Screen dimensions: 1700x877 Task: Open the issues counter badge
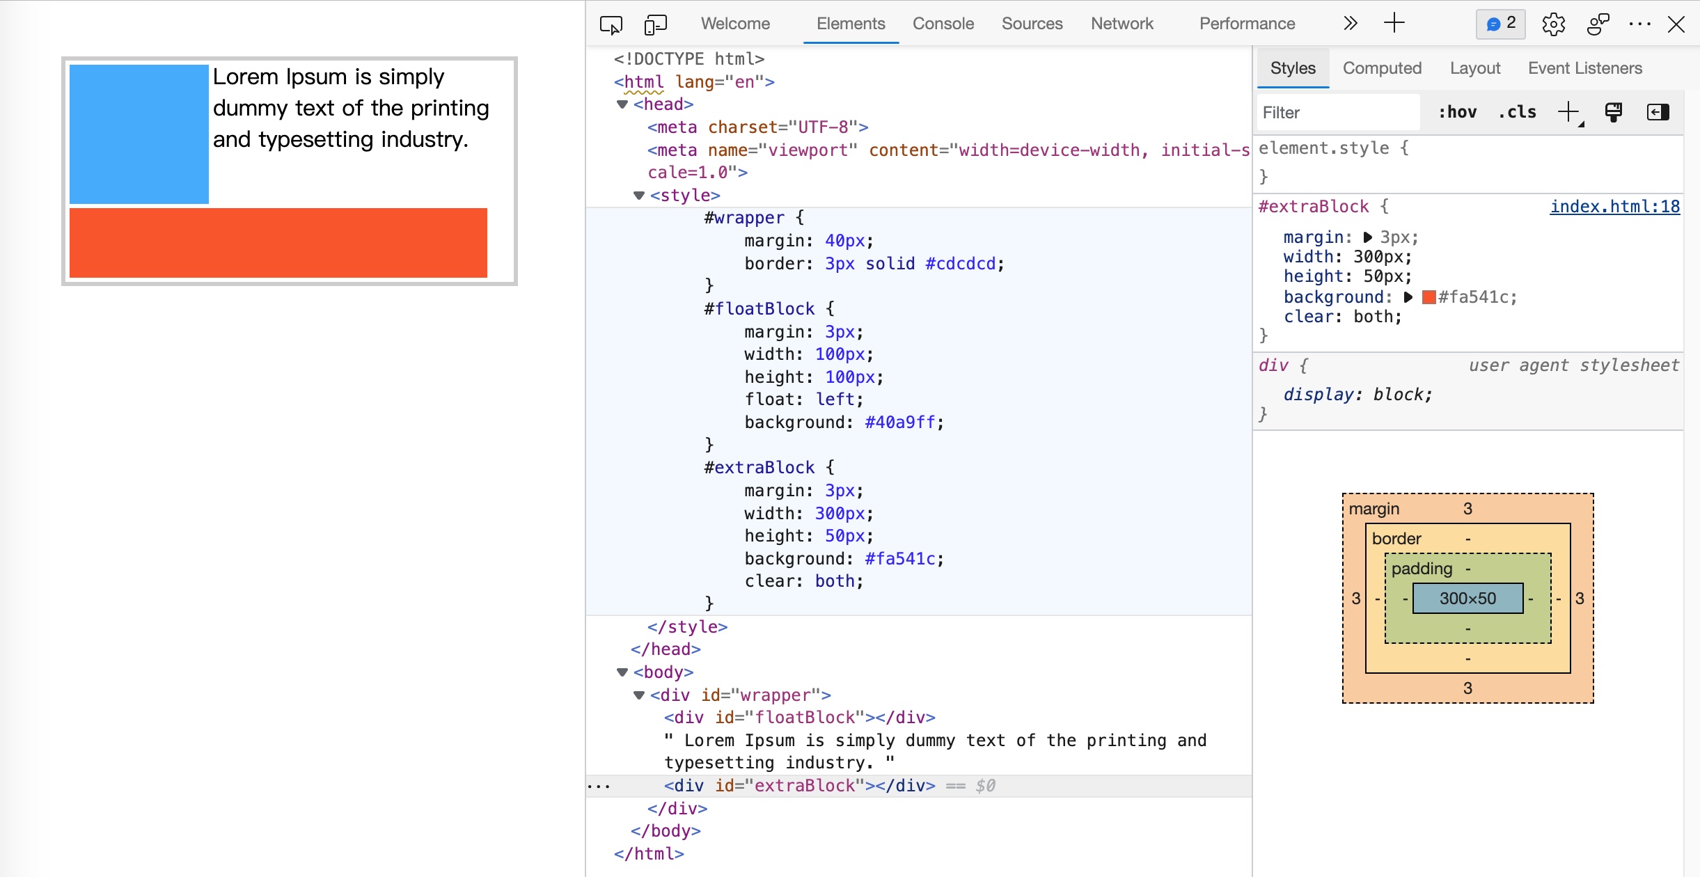click(1500, 24)
